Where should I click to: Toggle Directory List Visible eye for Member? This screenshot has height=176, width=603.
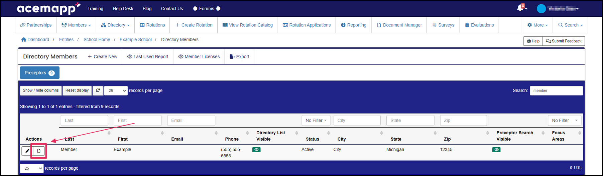coord(256,150)
